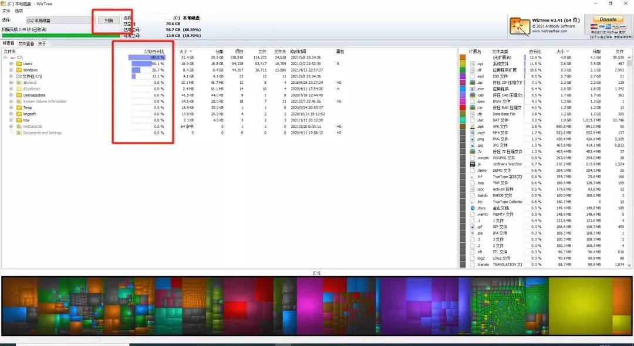Image resolution: width=634 pixels, height=346 pixels.
Task: Click the .zip file type icon
Action: tap(473, 83)
